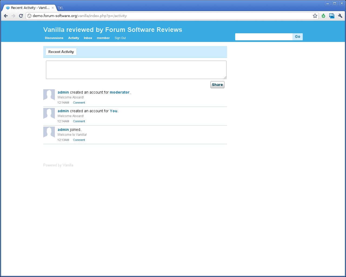Image resolution: width=346 pixels, height=277 pixels.
Task: Click the address bar URL
Action: 80,16
